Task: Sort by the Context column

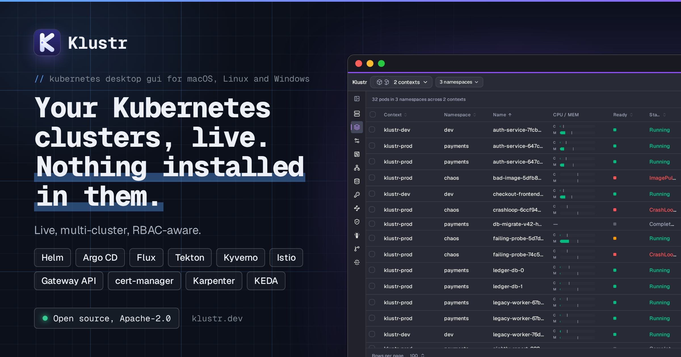Action: (x=395, y=115)
